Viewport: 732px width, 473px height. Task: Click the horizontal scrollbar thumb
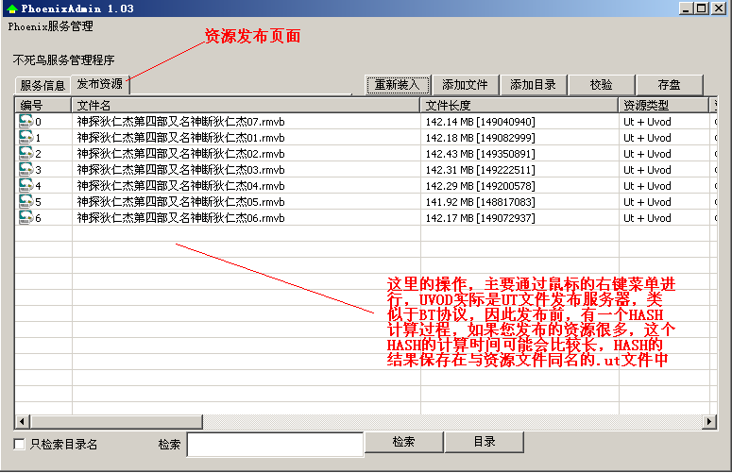tap(116, 422)
